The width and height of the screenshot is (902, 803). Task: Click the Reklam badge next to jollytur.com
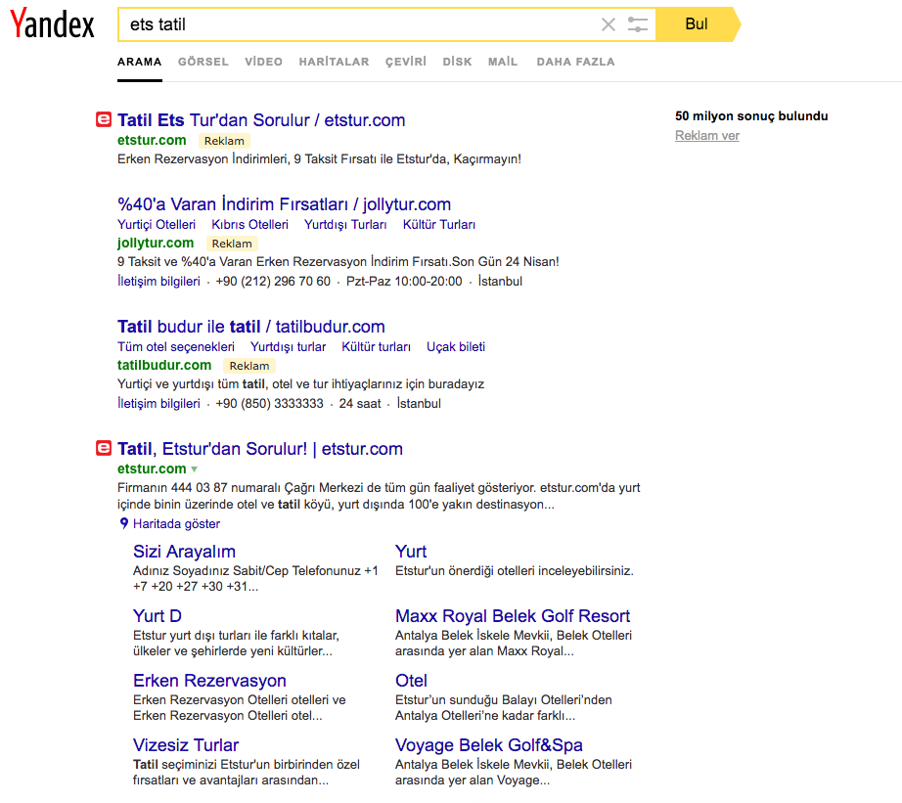[232, 244]
